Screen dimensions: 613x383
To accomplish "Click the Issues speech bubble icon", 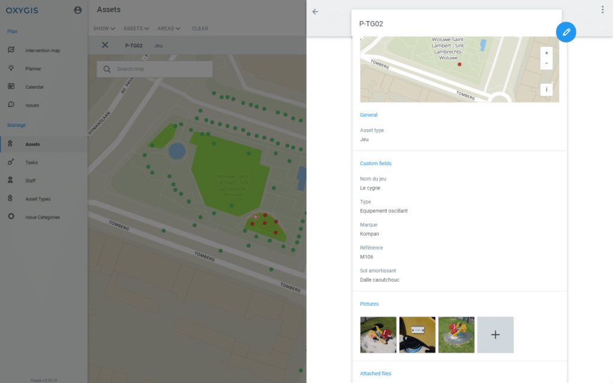I will (x=11, y=104).
